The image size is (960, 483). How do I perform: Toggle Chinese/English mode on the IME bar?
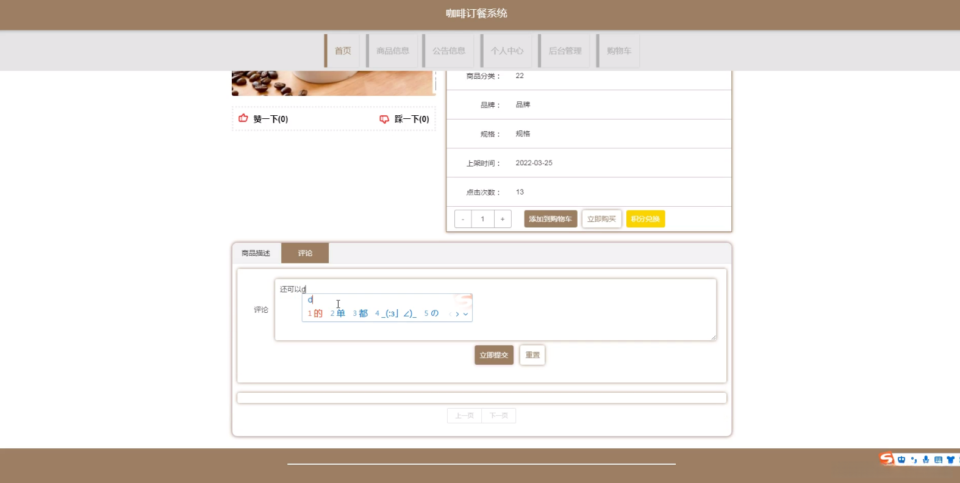901,460
